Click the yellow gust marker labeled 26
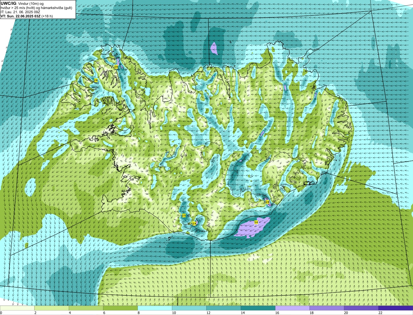 pyautogui.click(x=256, y=222)
